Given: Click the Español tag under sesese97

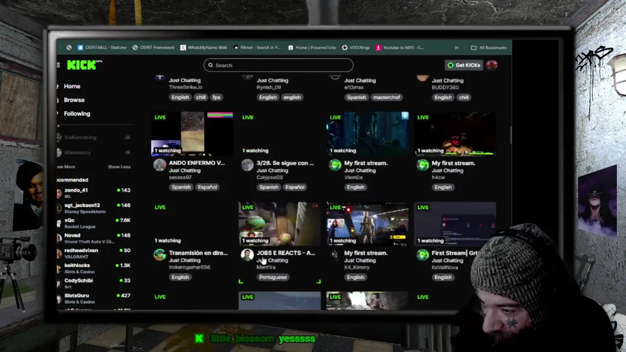Looking at the screenshot, I should point(207,187).
